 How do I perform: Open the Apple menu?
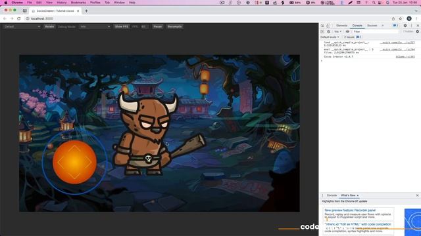click(x=6, y=3)
